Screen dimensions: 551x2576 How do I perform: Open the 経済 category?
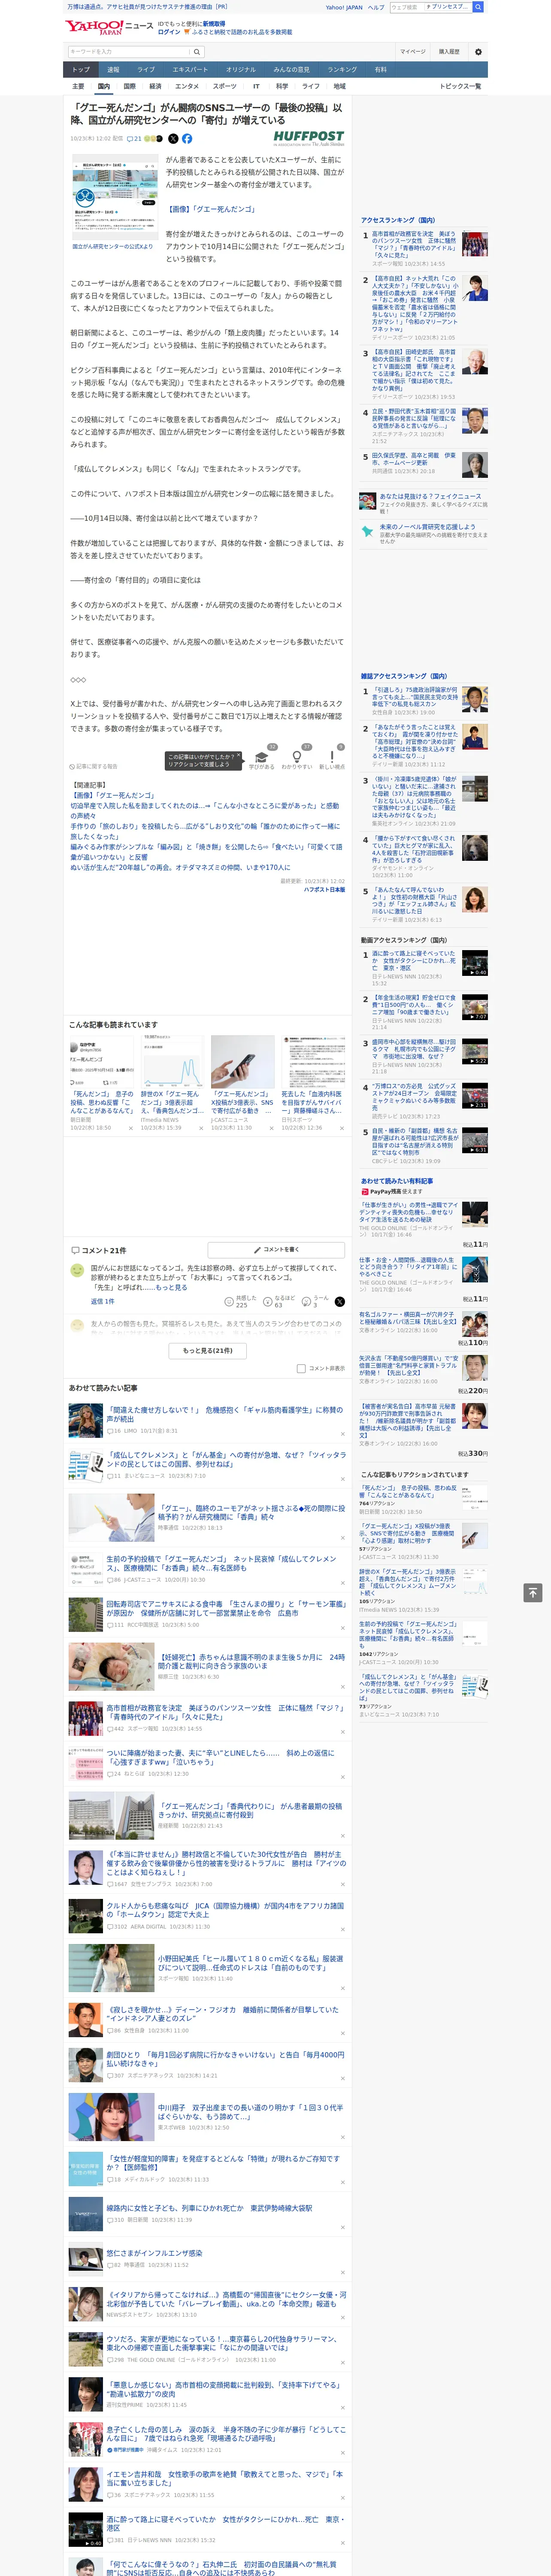155,86
